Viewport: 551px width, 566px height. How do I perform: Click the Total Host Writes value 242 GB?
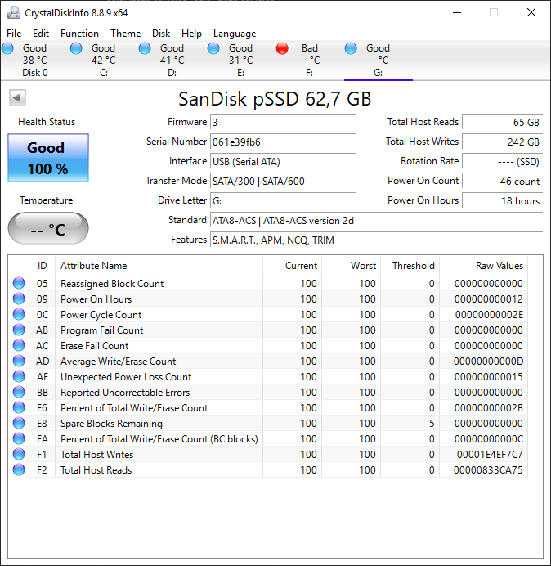tap(502, 141)
